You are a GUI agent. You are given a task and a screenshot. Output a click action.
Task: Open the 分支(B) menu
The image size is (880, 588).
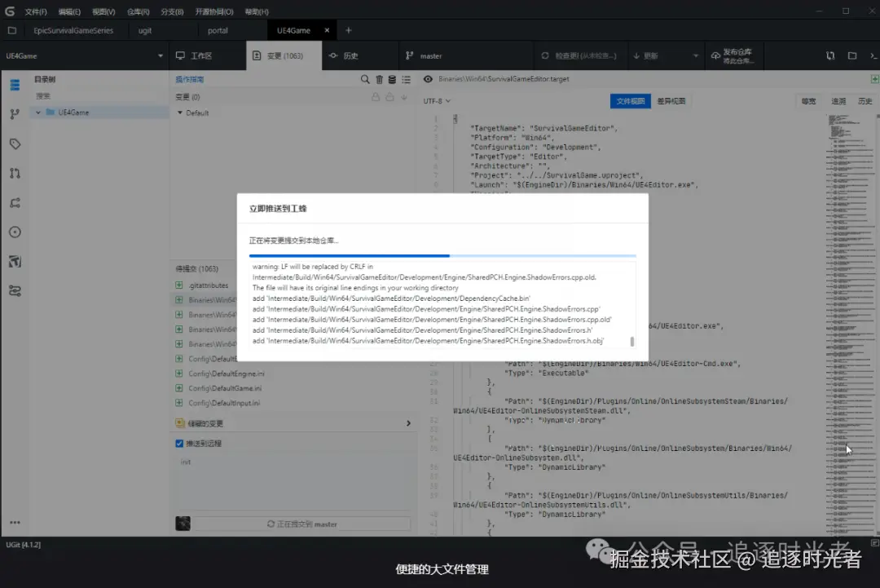click(172, 11)
